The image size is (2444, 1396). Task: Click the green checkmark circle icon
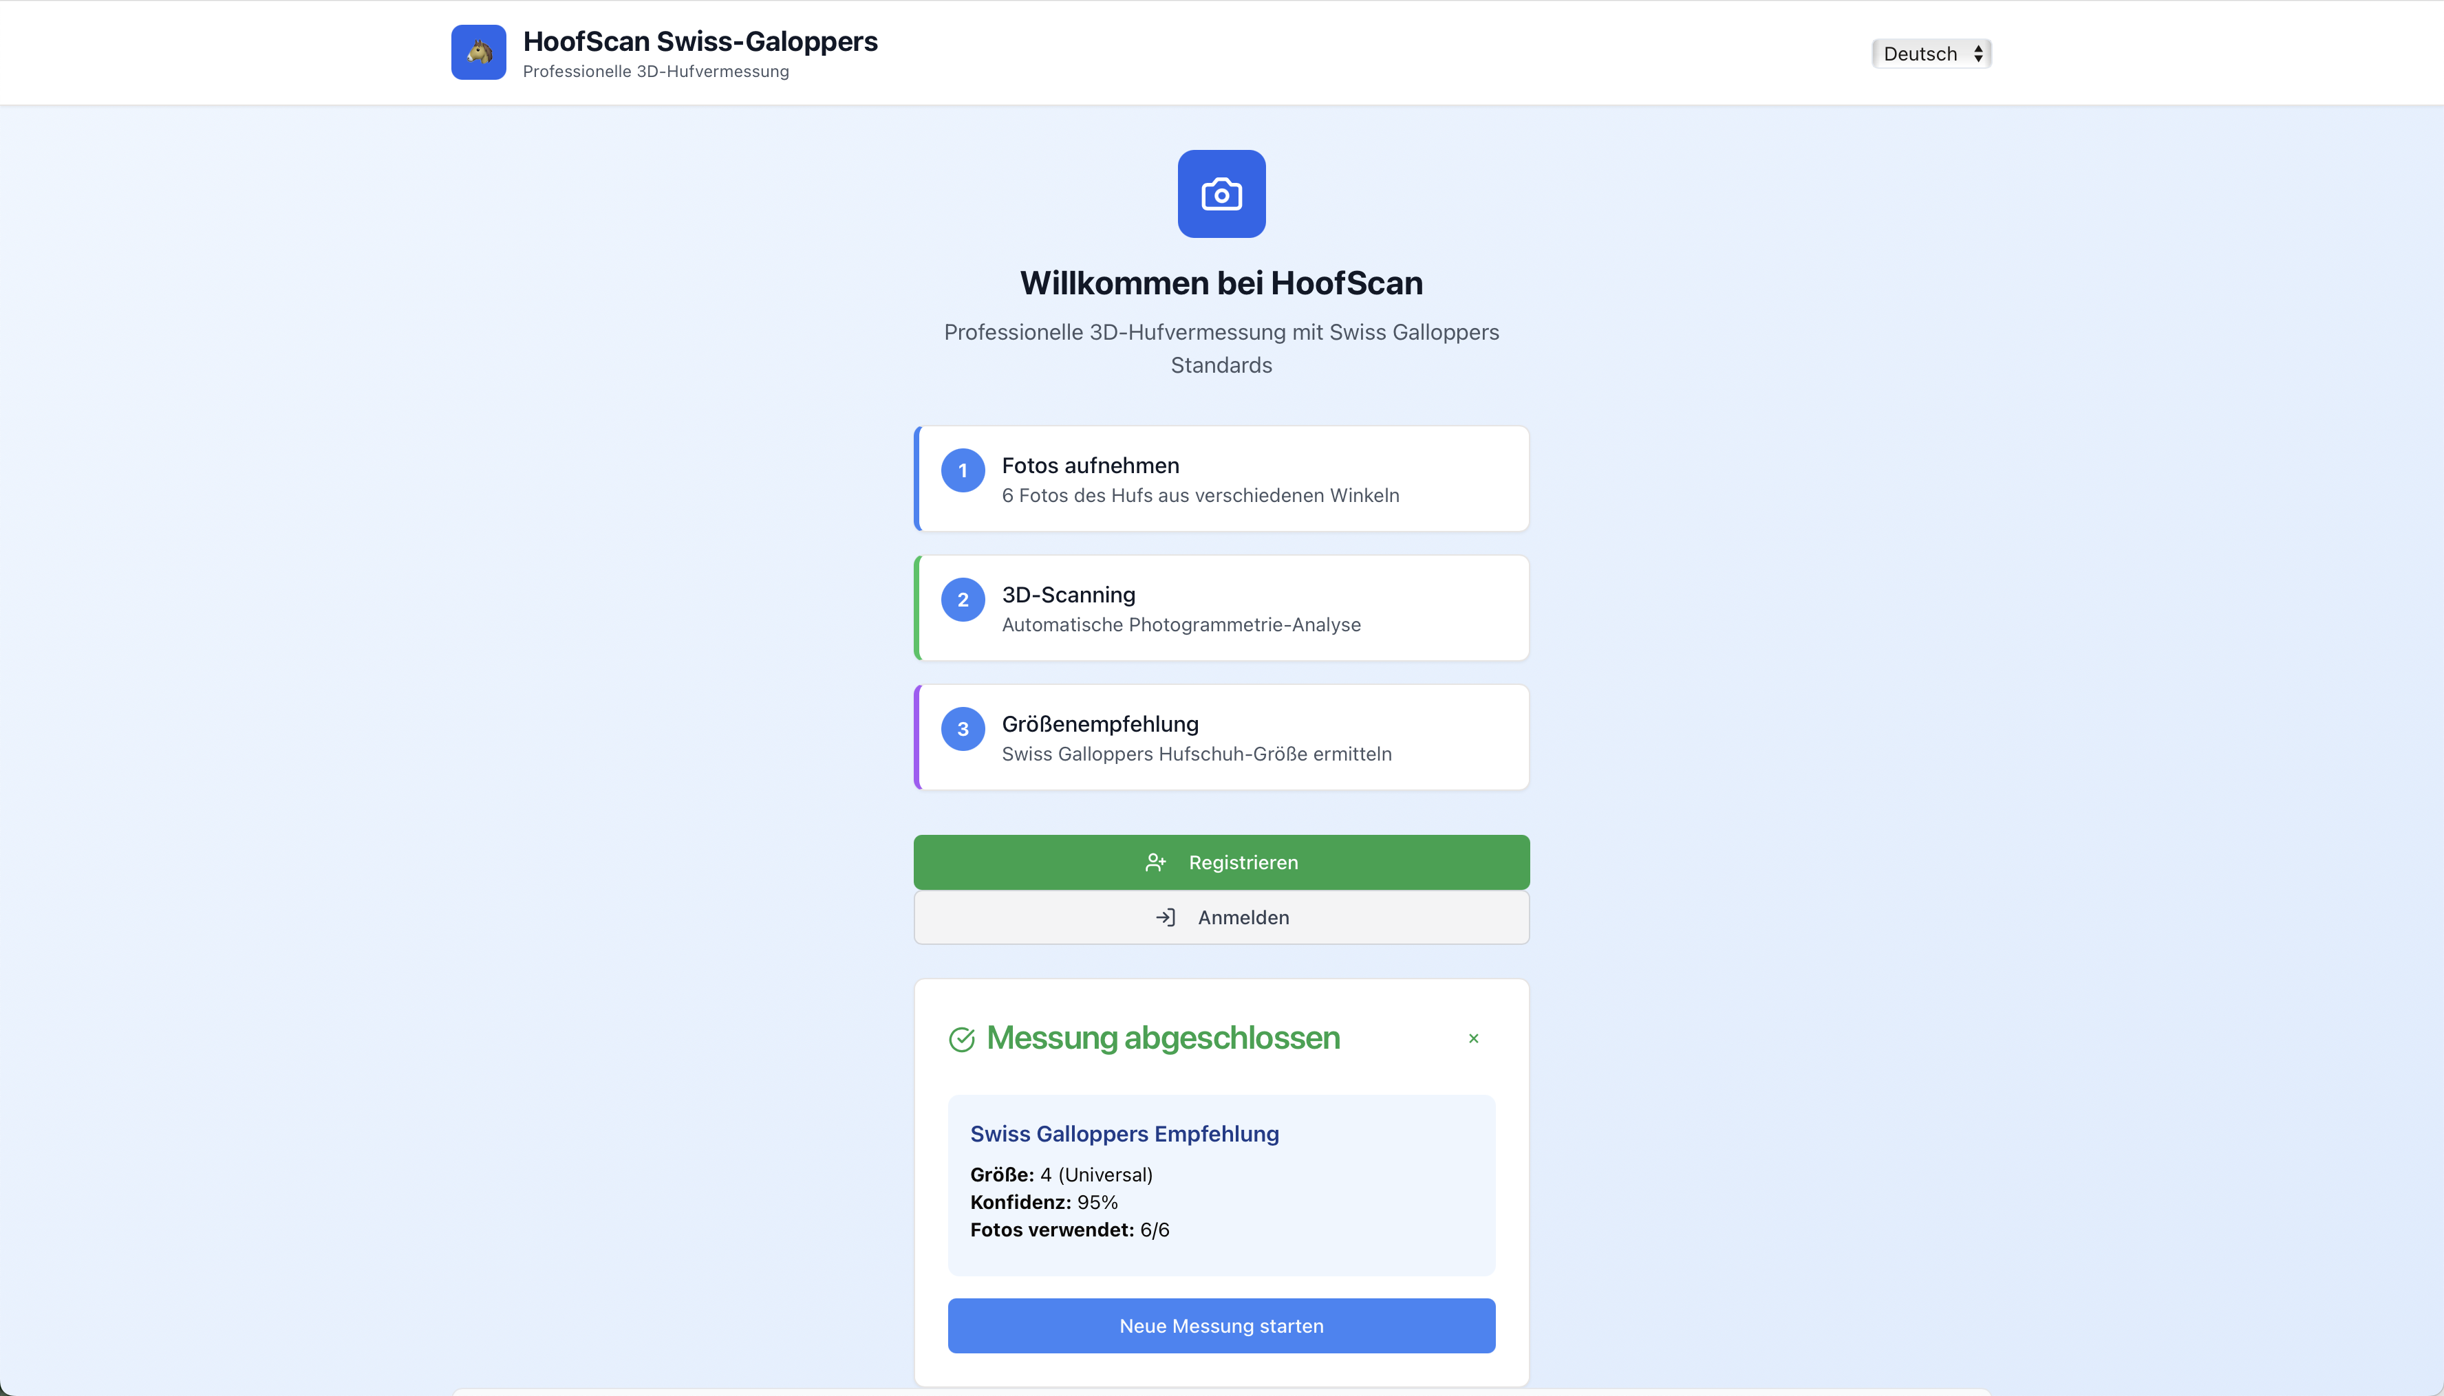961,1038
